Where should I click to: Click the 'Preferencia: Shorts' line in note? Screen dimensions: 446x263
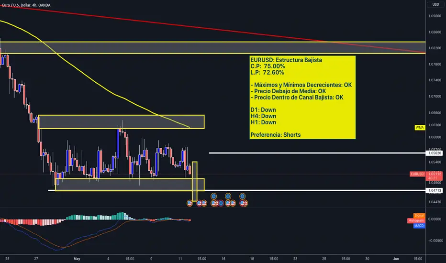275,135
